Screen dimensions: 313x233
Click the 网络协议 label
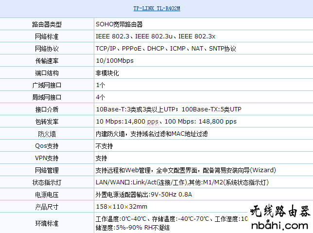(47, 49)
